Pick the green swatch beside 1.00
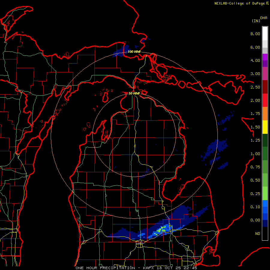 point(265,154)
